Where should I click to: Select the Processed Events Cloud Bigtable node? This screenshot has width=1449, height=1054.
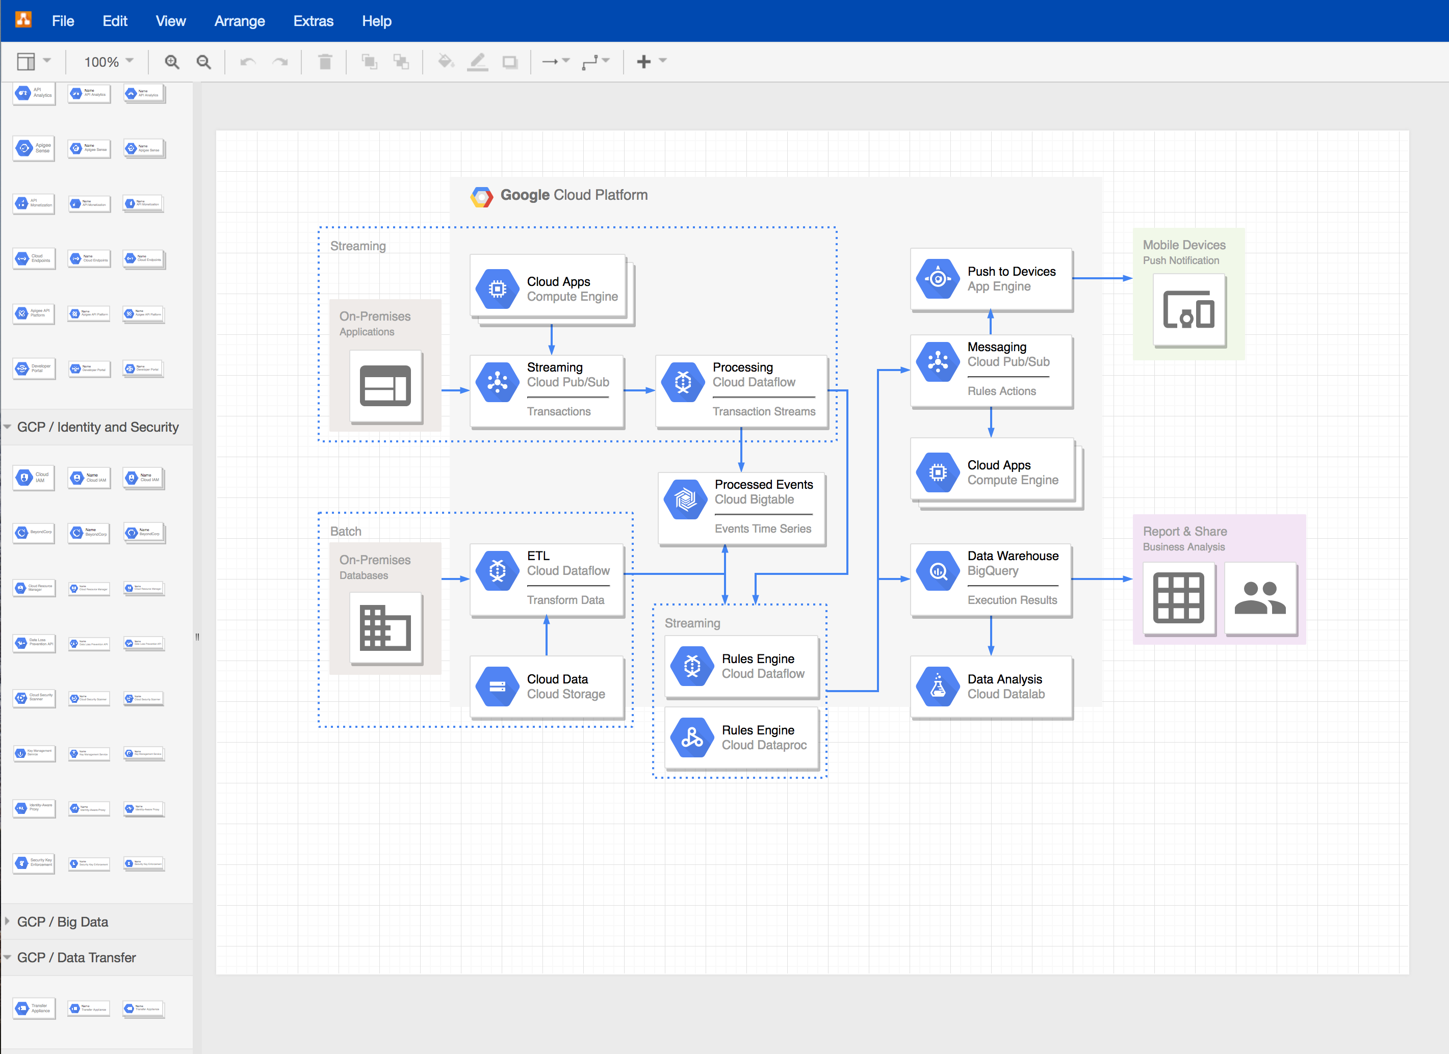[742, 509]
